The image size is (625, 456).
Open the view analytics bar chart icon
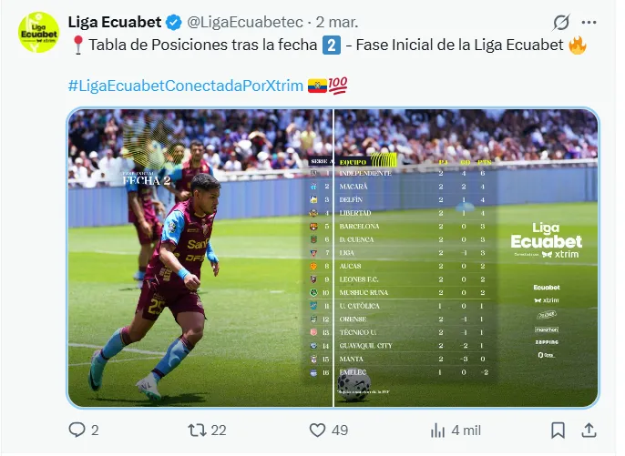[x=437, y=430]
